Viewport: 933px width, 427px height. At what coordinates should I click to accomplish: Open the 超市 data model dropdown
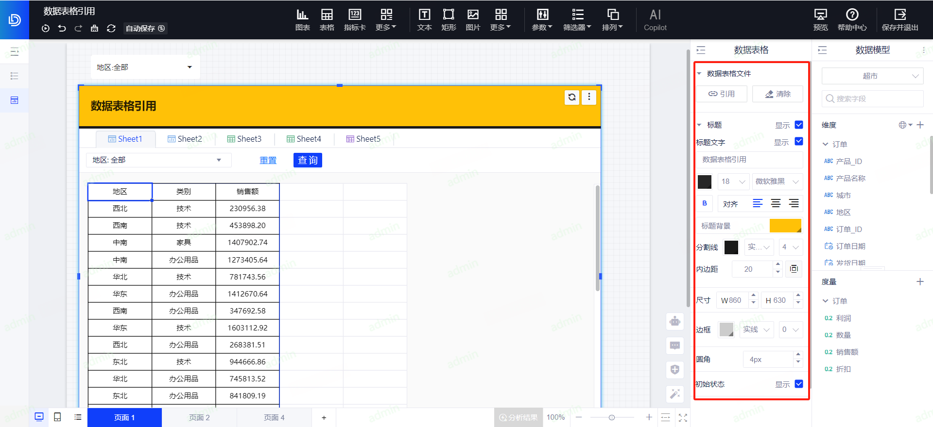[x=872, y=76]
